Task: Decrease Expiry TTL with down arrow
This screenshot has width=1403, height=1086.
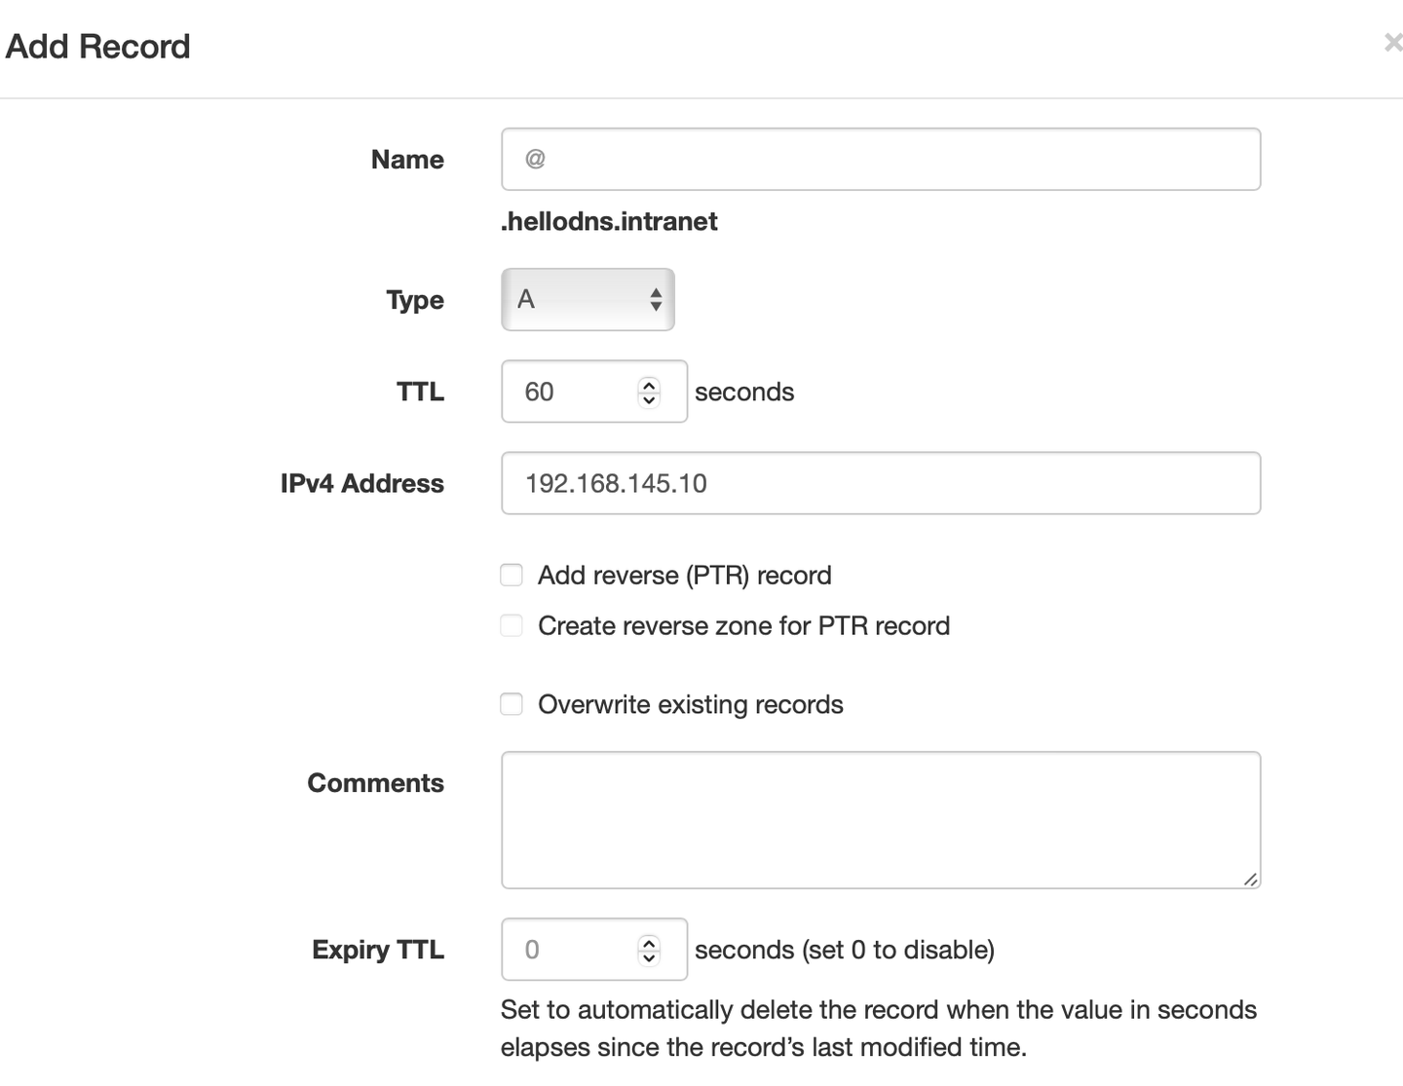Action: (x=649, y=957)
